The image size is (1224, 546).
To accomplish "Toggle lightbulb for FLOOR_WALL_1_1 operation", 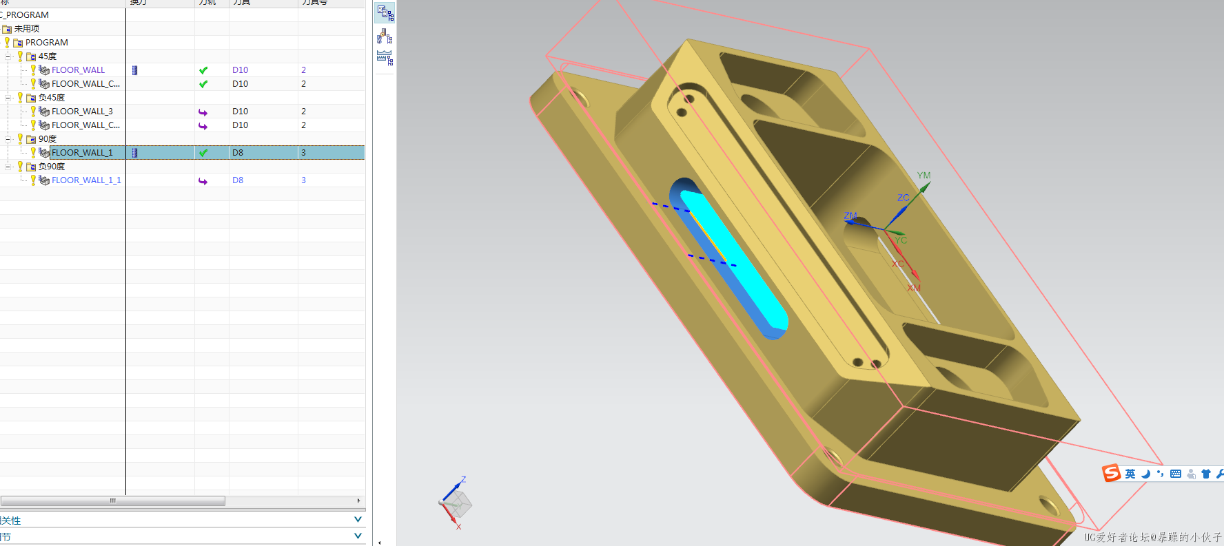I will coord(32,180).
